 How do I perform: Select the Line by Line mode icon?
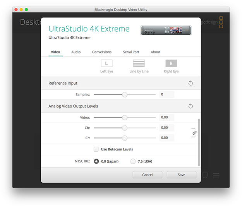[x=139, y=63]
